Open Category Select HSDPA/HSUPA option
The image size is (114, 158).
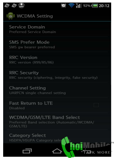[x=57, y=137]
